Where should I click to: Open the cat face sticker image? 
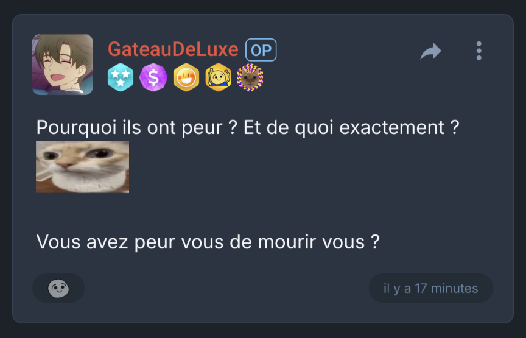(83, 167)
